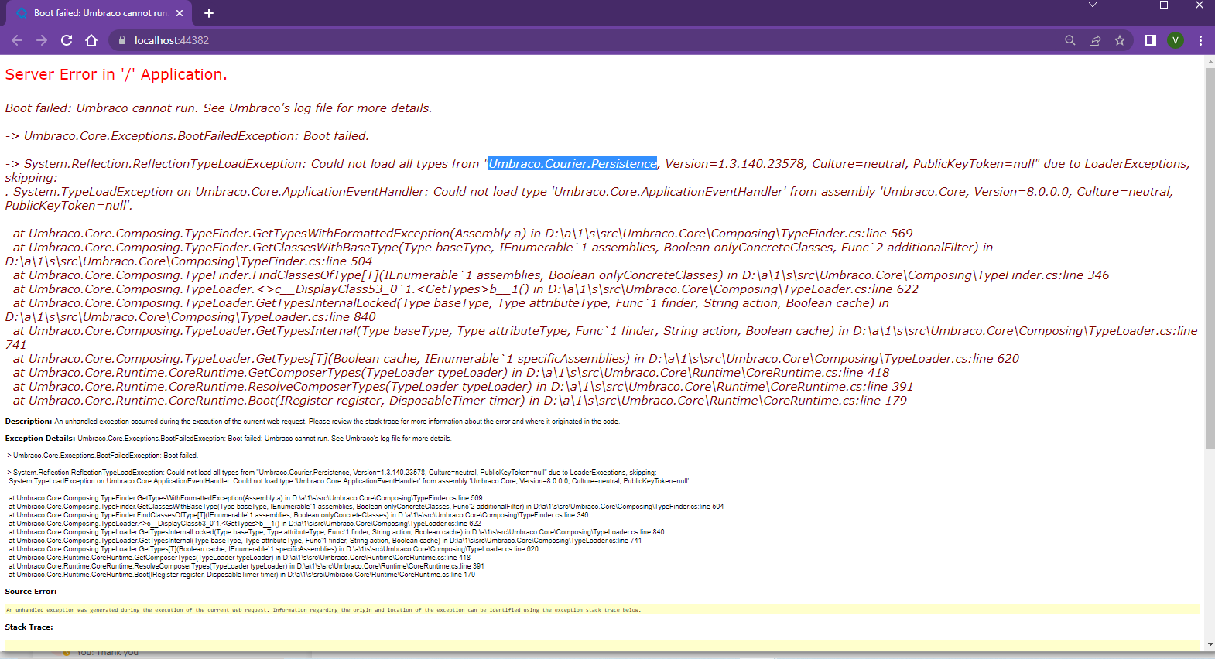This screenshot has width=1215, height=659.
Task: Click the 'Exception Details:' label
Action: [x=40, y=439]
